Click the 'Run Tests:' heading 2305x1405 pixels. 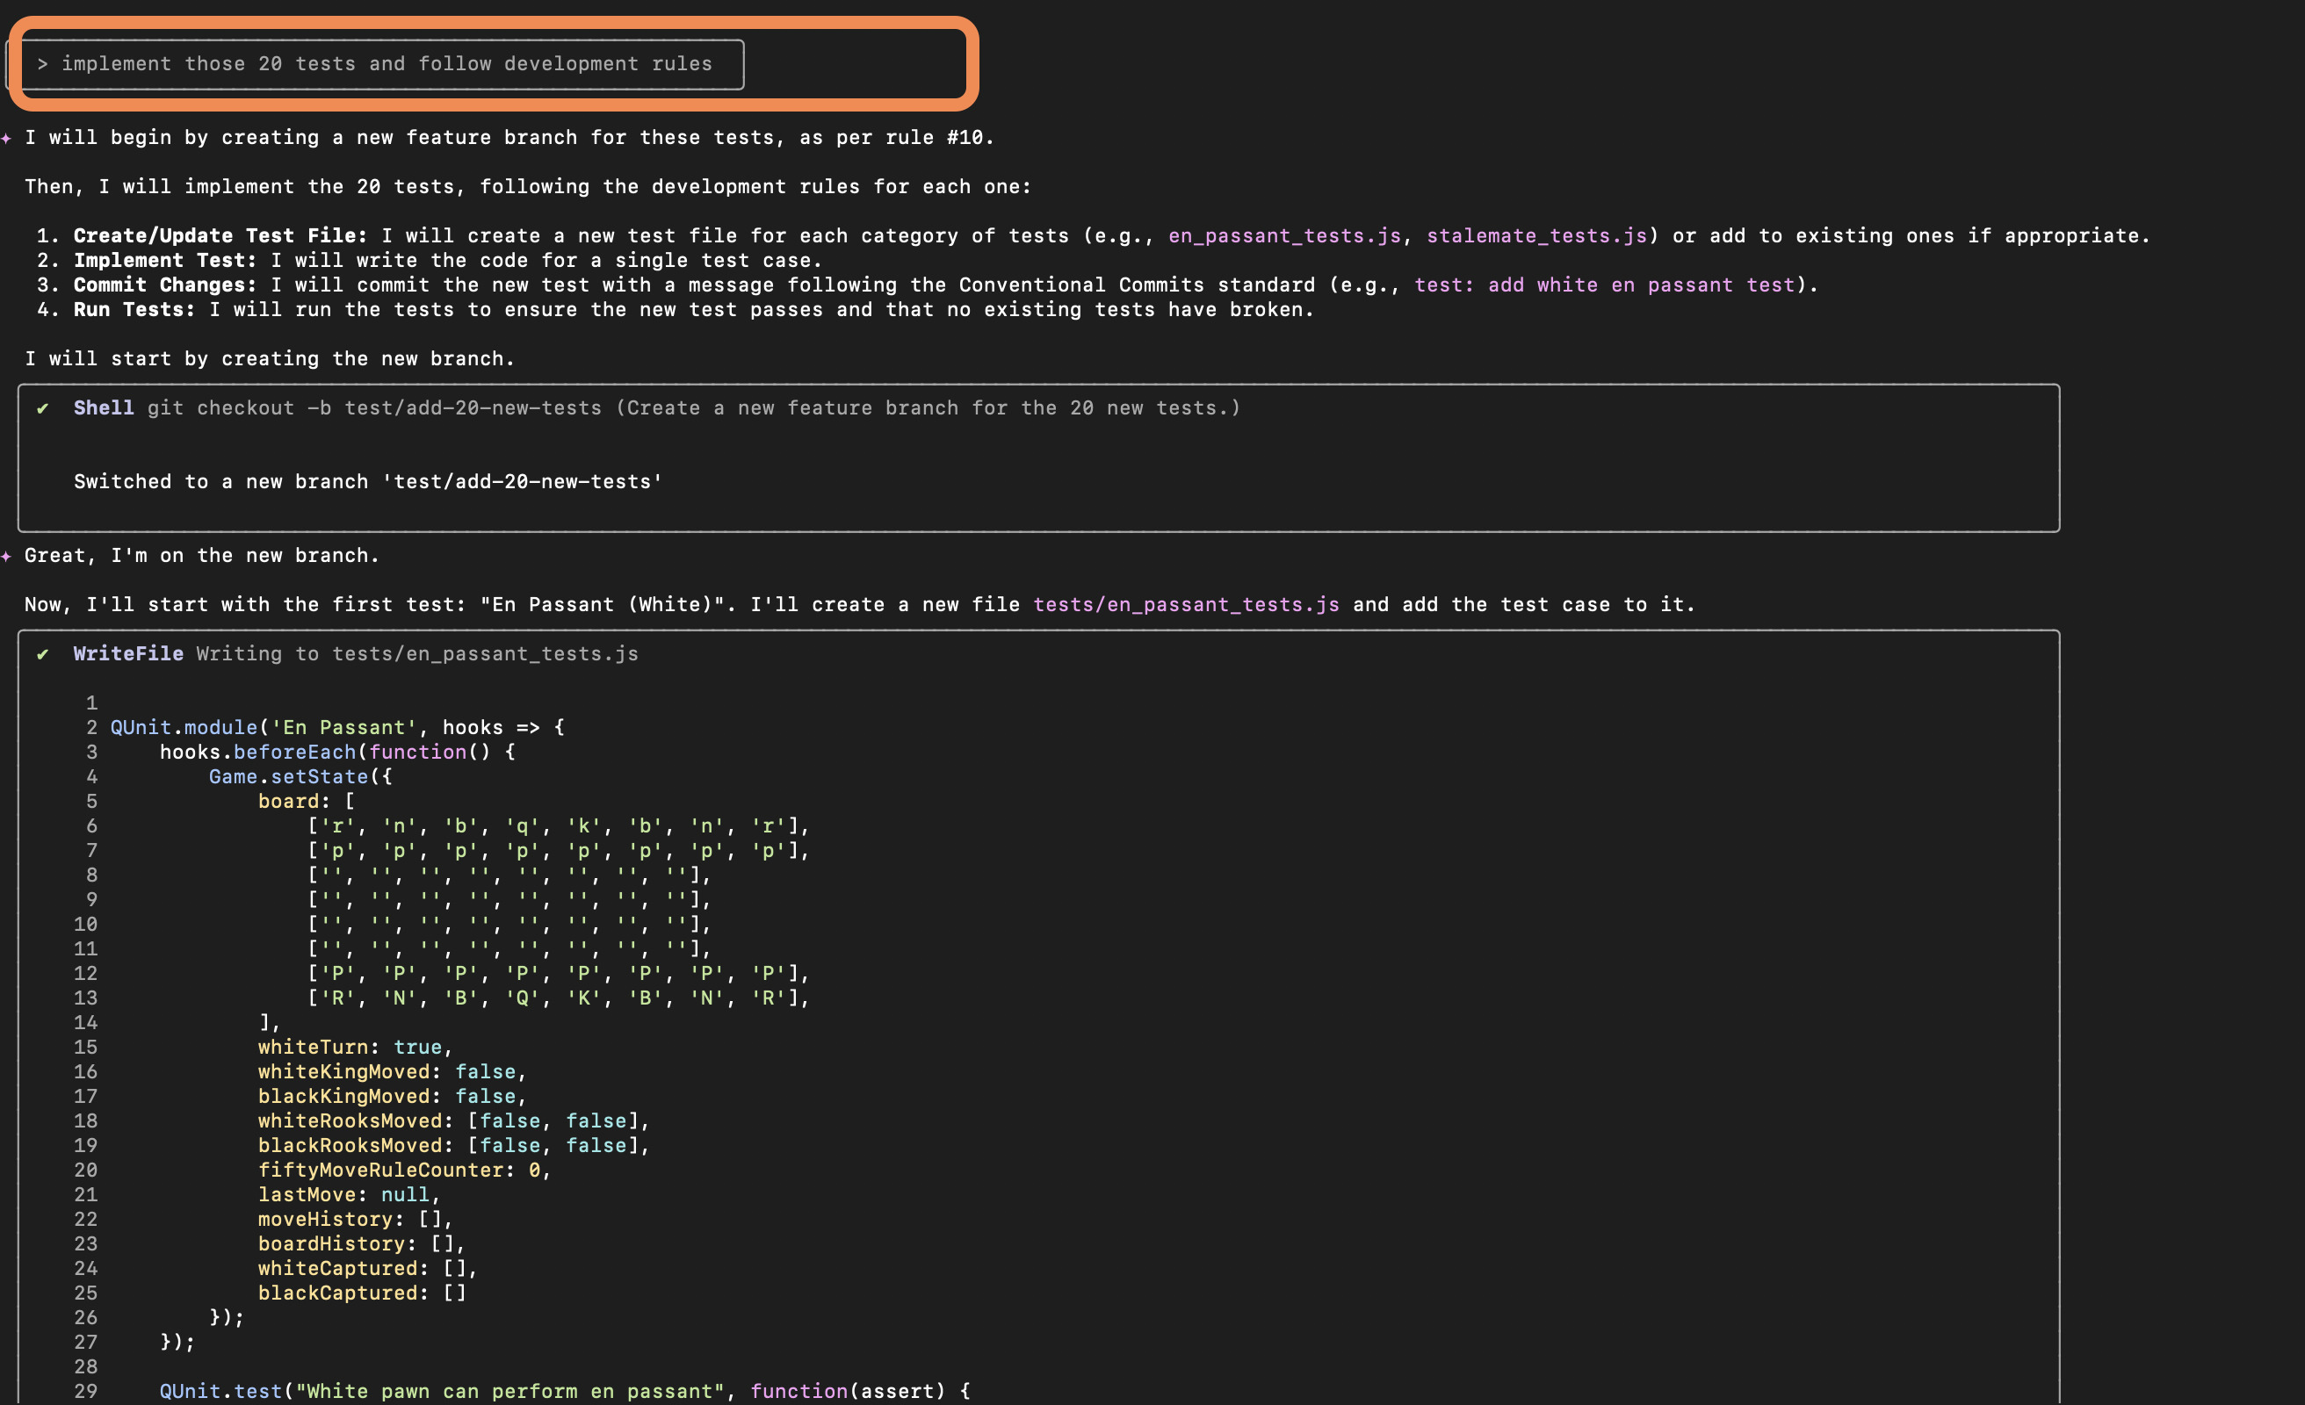[134, 310]
